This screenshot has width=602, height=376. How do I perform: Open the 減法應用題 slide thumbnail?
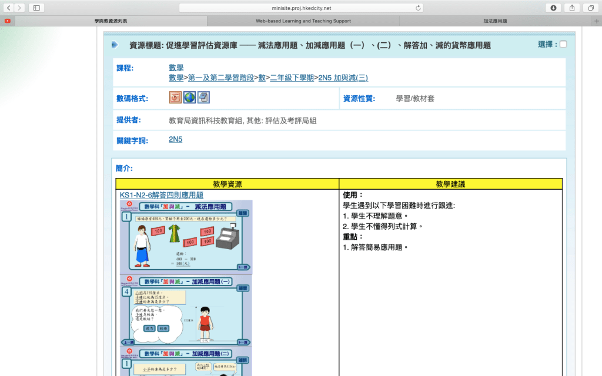(x=186, y=237)
